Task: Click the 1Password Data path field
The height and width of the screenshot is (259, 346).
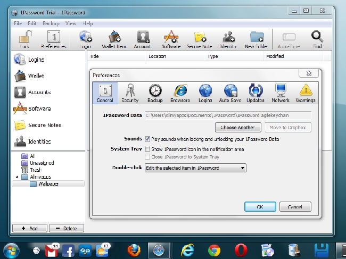Action: click(228, 114)
